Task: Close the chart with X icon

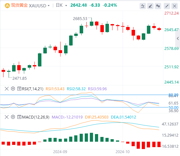Action: [175, 6]
